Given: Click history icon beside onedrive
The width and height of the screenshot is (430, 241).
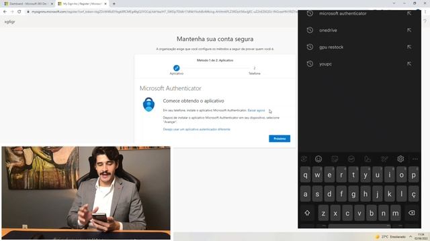Looking at the screenshot, I should [x=310, y=30].
